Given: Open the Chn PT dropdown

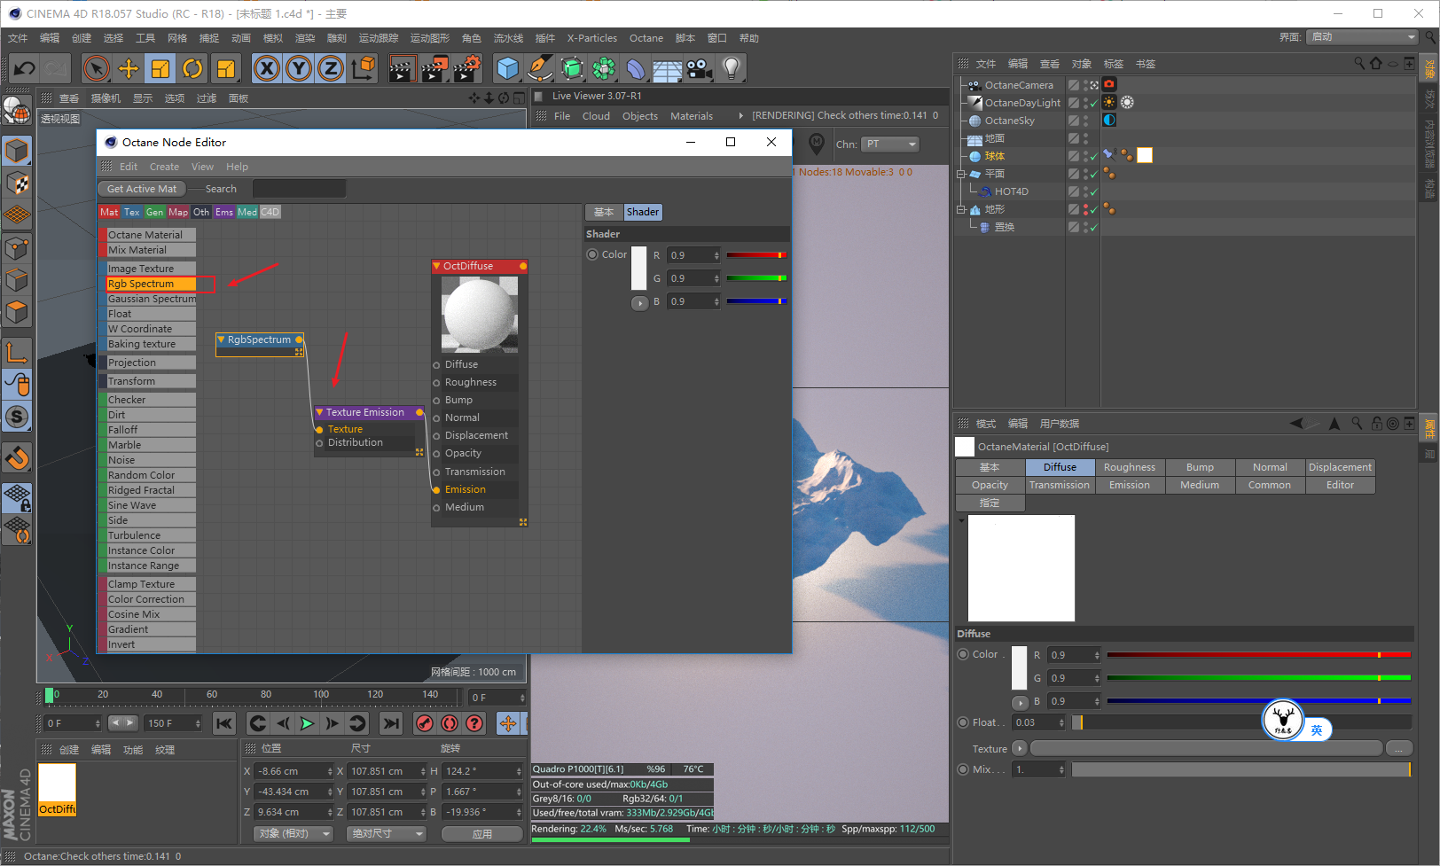Looking at the screenshot, I should [891, 144].
